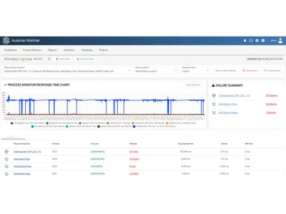Click the monitor display icon in header
Screen dimensions: 286x214
251,41
